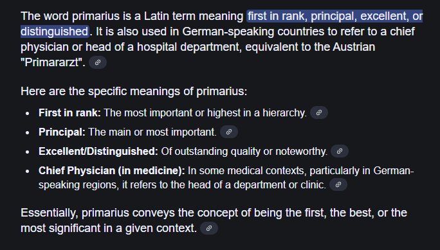Viewport: 440px width, 250px height.
Task: Click the word "Austrian" in first paragraph
Action: [x=354, y=47]
